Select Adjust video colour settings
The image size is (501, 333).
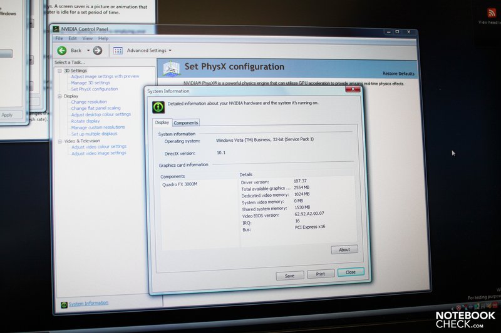[99, 147]
